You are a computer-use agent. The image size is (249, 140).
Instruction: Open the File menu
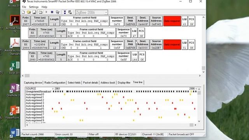tap(24, 7)
